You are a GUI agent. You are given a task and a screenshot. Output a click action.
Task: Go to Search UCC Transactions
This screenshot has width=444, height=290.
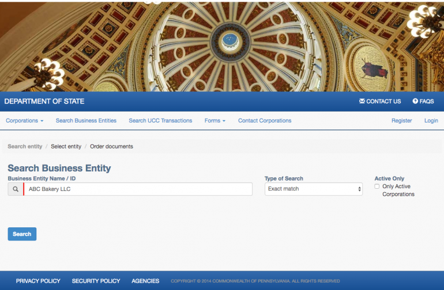point(160,121)
